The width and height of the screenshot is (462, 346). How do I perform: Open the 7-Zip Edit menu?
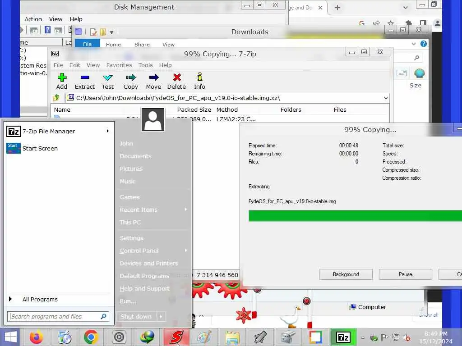pyautogui.click(x=75, y=65)
